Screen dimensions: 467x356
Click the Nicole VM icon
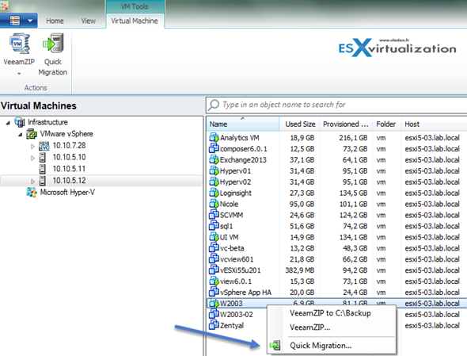(x=214, y=204)
